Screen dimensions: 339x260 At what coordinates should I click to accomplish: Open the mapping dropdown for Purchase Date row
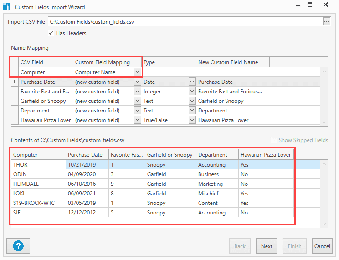click(138, 82)
